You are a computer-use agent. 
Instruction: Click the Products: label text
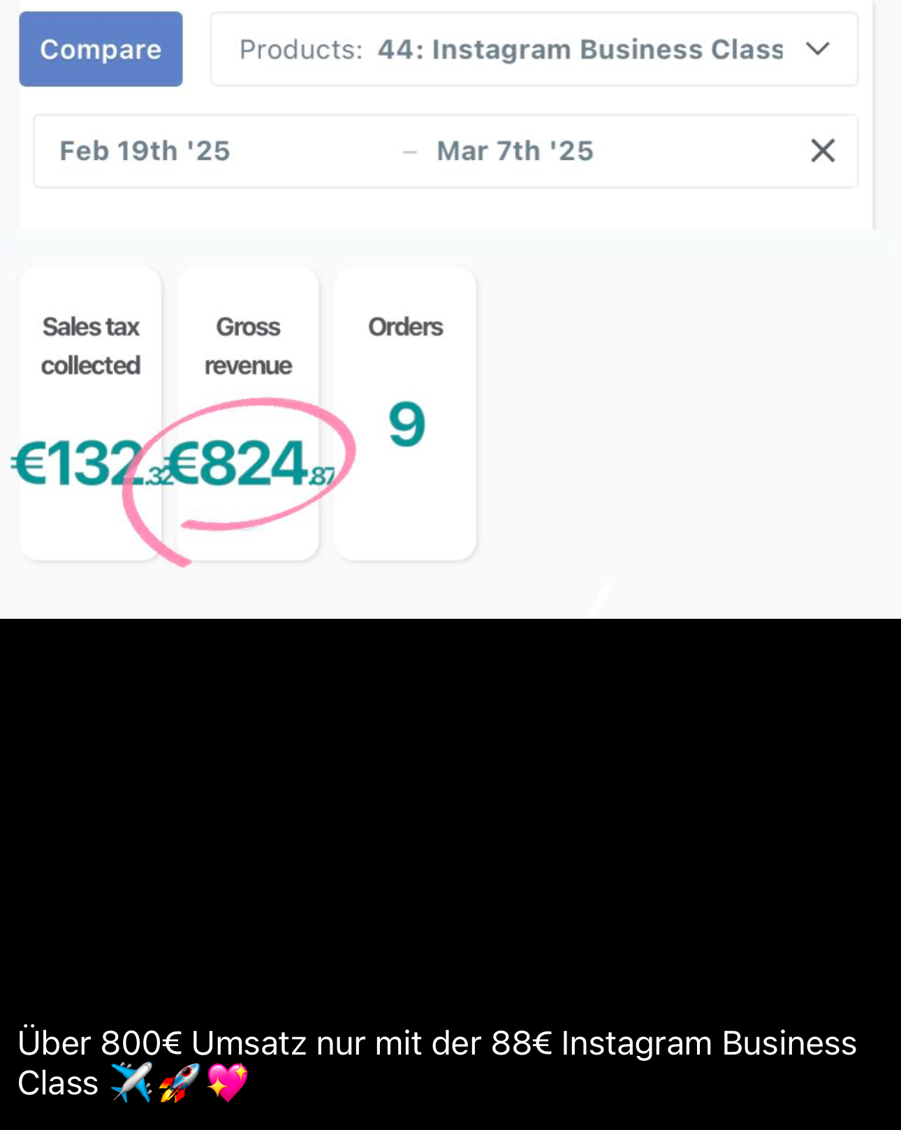[x=301, y=50]
